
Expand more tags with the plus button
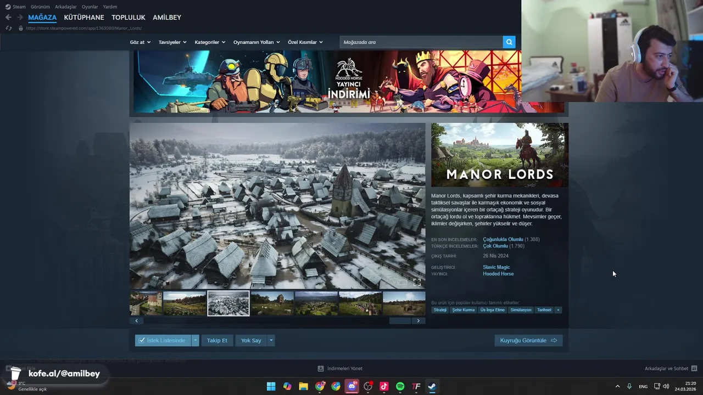click(558, 310)
